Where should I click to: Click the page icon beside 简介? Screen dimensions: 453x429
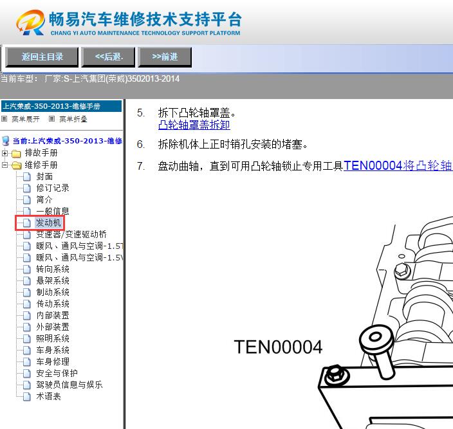pos(26,200)
